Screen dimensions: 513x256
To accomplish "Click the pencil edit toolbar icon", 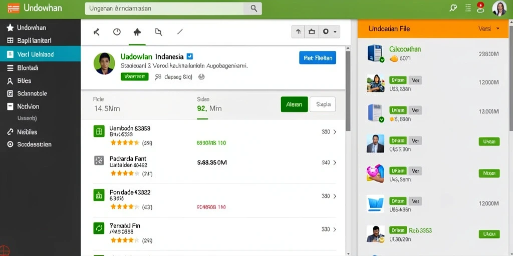I will [x=180, y=31].
